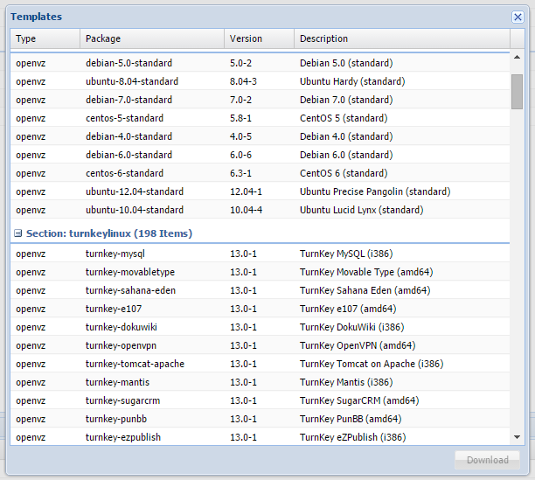Collapse the turnkeylinux section
This screenshot has height=480, width=535.
[x=18, y=233]
